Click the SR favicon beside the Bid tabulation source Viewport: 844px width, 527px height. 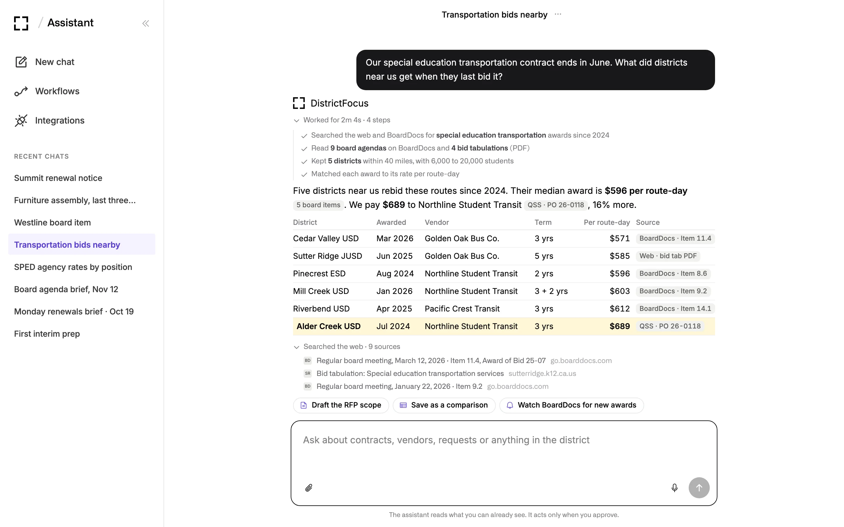308,373
